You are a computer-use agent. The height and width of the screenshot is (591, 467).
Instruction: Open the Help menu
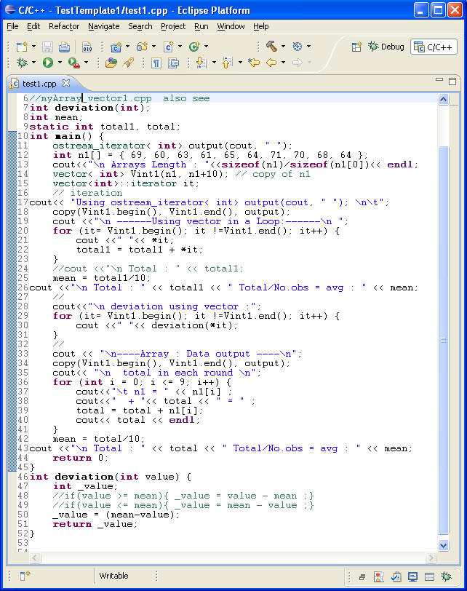pos(260,26)
